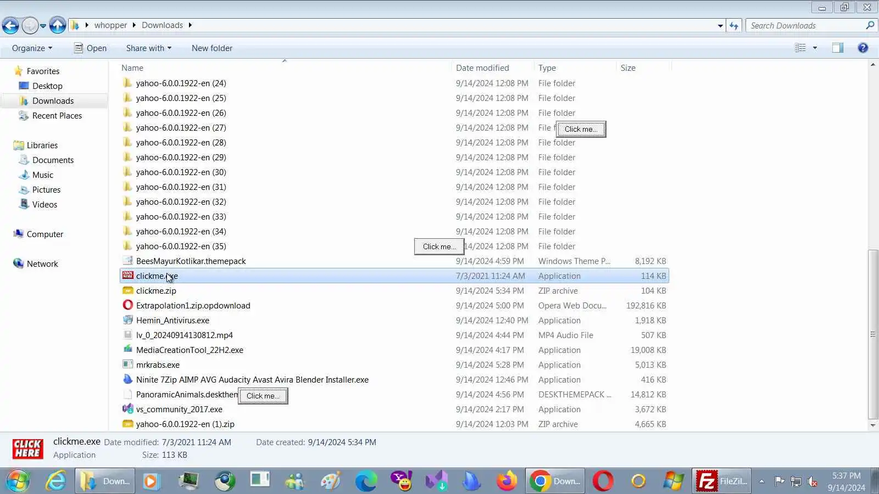Select Network in the navigation pane
Screen dimensions: 879x494
click(x=42, y=263)
